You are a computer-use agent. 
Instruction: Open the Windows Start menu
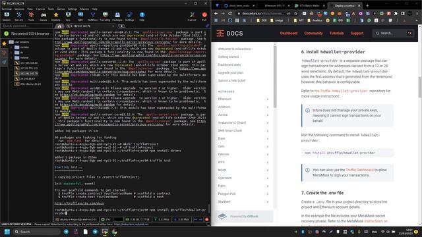click(7, 232)
